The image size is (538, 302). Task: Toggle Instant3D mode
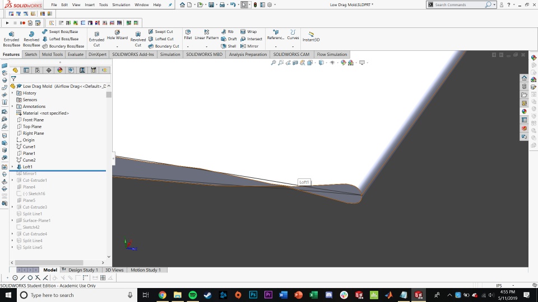point(311,37)
